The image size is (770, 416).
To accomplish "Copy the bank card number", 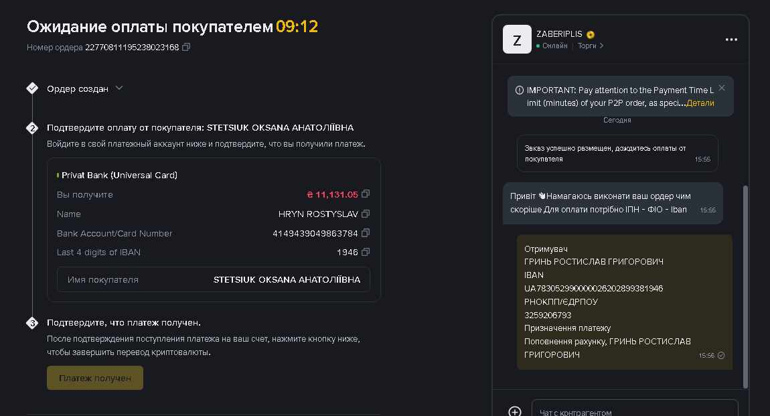I will click(x=366, y=233).
